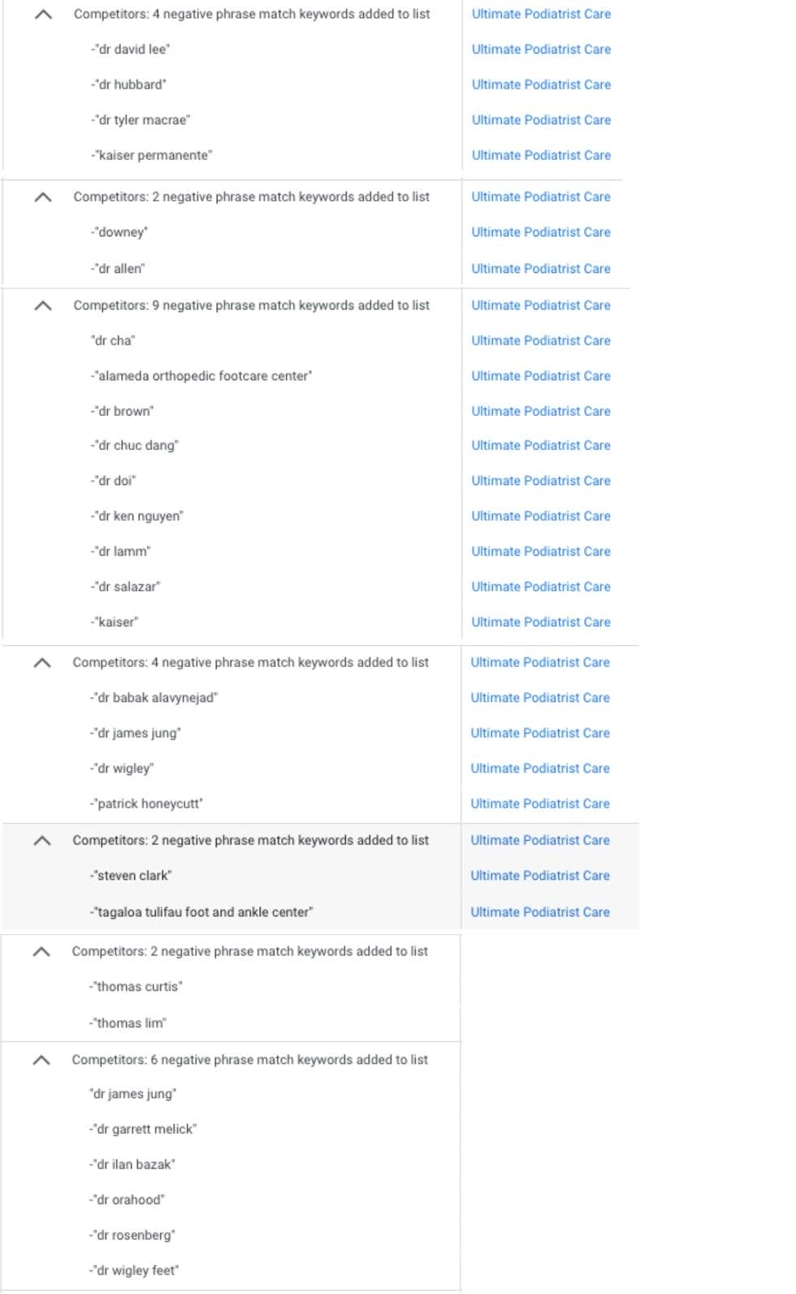Open Ultimate Podiatrist Care link beside dr babak alavynejad

[541, 697]
